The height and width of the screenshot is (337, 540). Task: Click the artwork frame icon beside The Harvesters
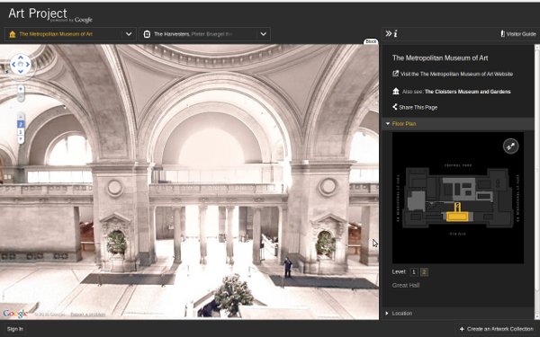[x=147, y=34]
